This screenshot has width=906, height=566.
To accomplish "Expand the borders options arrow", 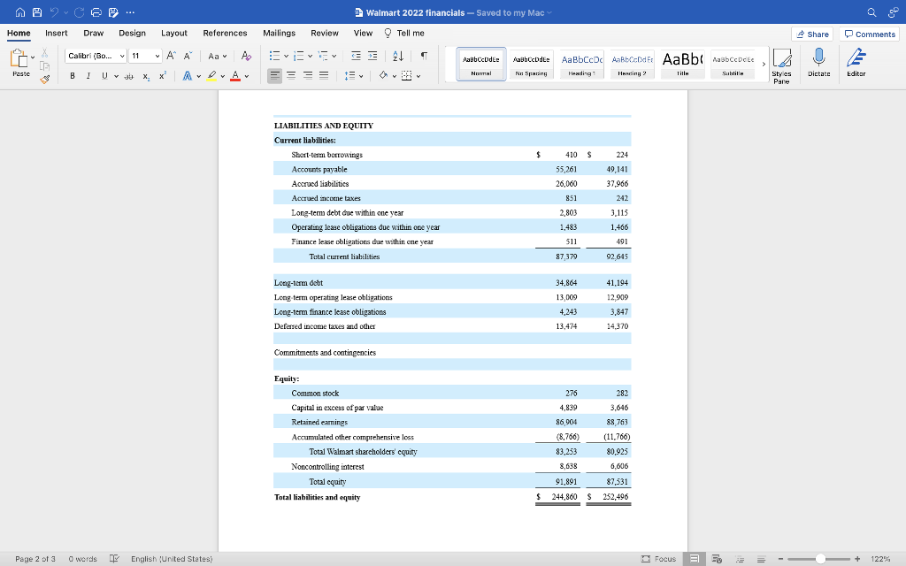I will 418,76.
